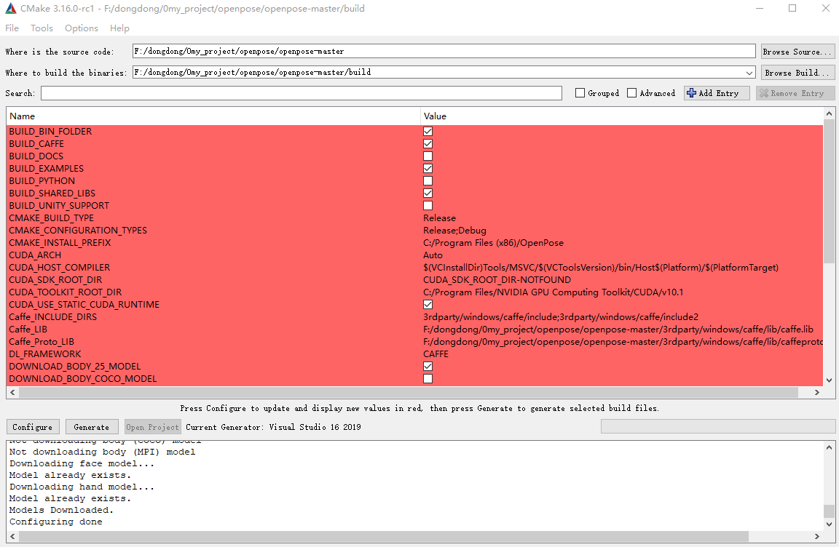Click the CUDA_SDK_ROOT_DIR-NOTFOUND value
Screen dimensions: 839x547
pyautogui.click(x=497, y=280)
